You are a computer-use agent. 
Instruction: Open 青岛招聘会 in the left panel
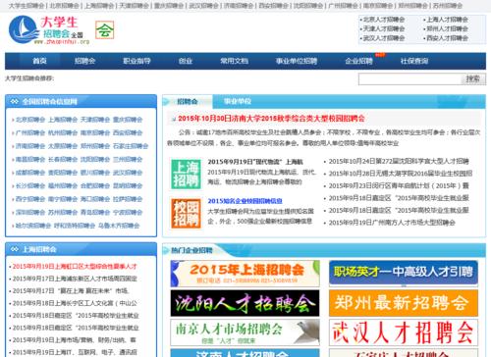pos(95,212)
